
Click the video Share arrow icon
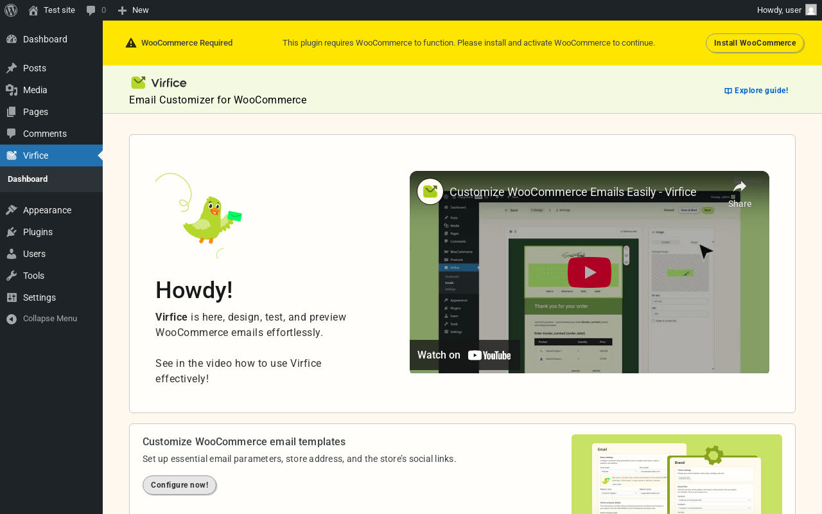(740, 188)
